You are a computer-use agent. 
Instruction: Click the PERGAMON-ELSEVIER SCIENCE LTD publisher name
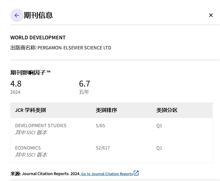[74, 48]
